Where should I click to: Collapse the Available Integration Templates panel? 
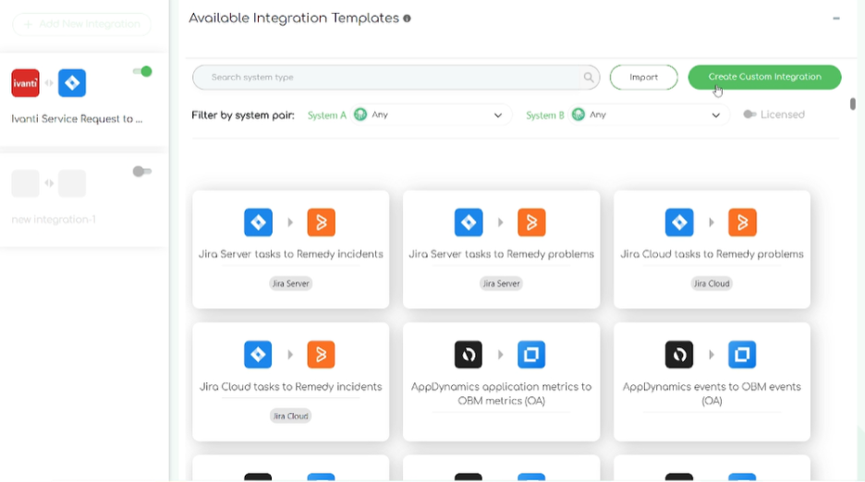point(836,18)
